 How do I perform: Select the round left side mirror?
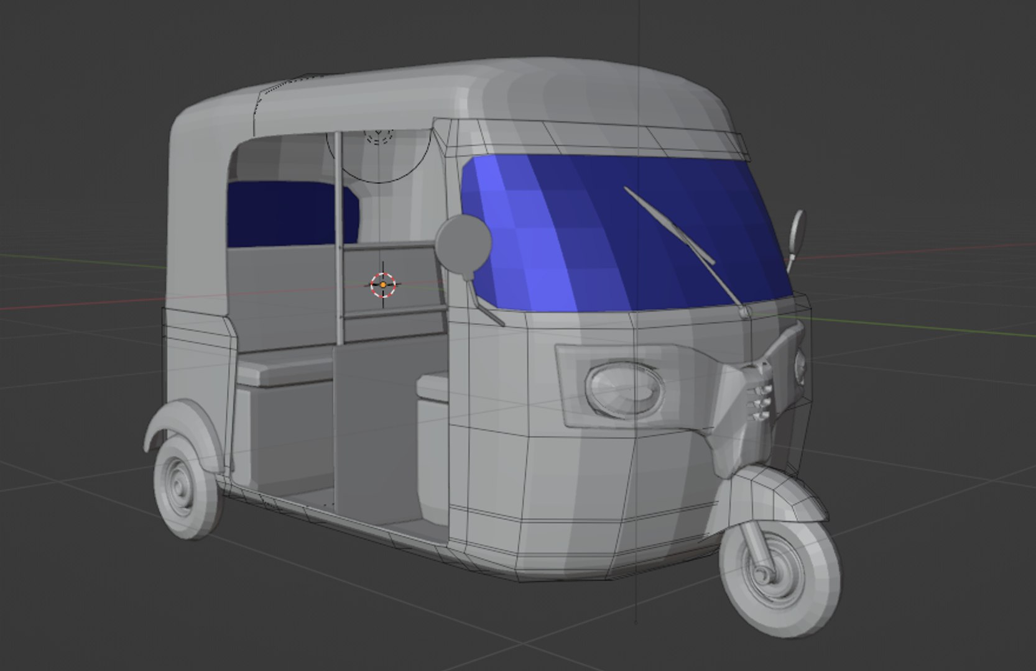pos(463,245)
